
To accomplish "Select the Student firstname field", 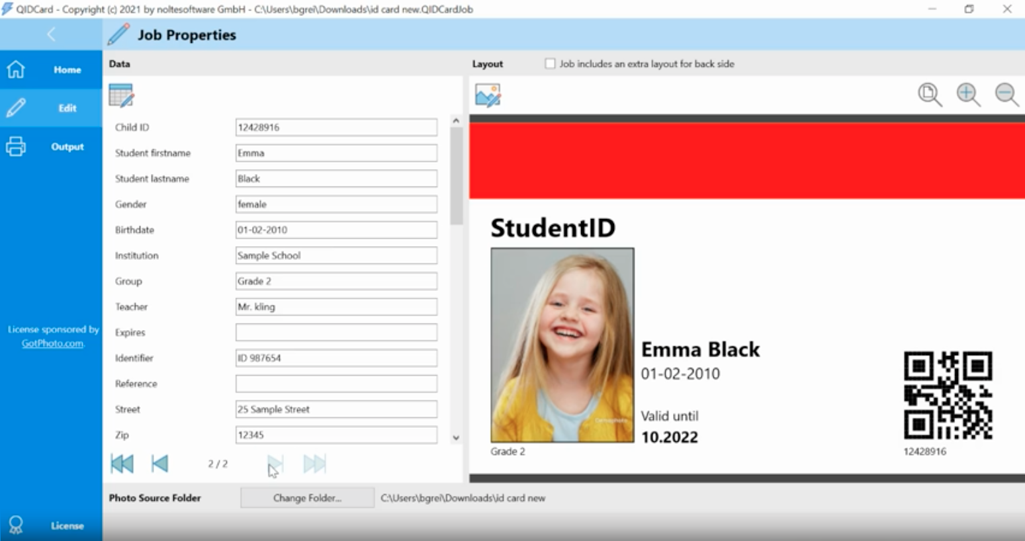I will tap(336, 153).
